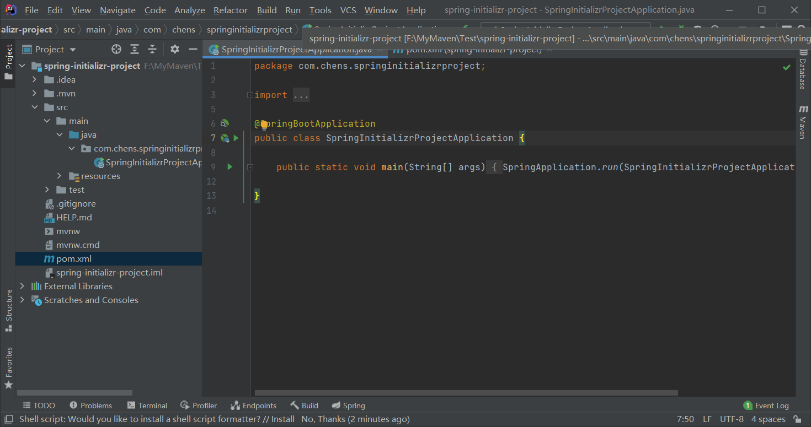
Task: Click the intention lightbulb icon in editor
Action: point(264,124)
